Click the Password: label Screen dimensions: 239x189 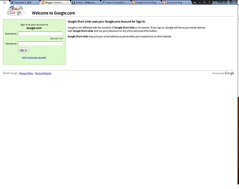click(x=11, y=43)
